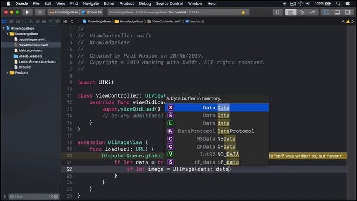Switch to the standard editor mode
The image size is (357, 201).
pyautogui.click(x=291, y=12)
